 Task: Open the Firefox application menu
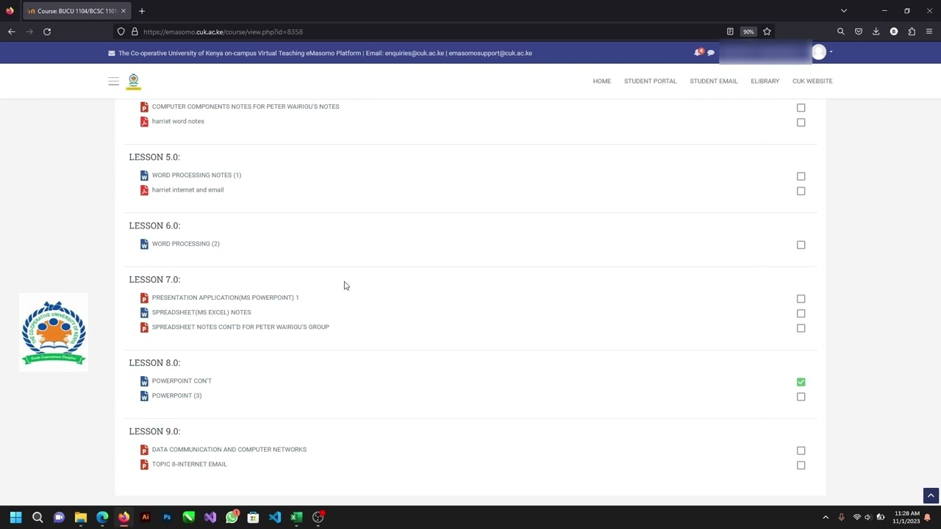[929, 32]
